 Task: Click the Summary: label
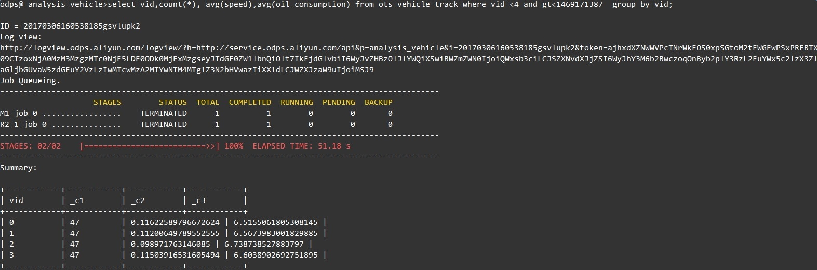pyautogui.click(x=18, y=168)
